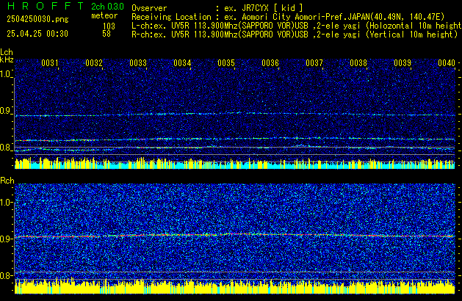Click the 0038 time marker
462x301 pixels.
(358, 63)
